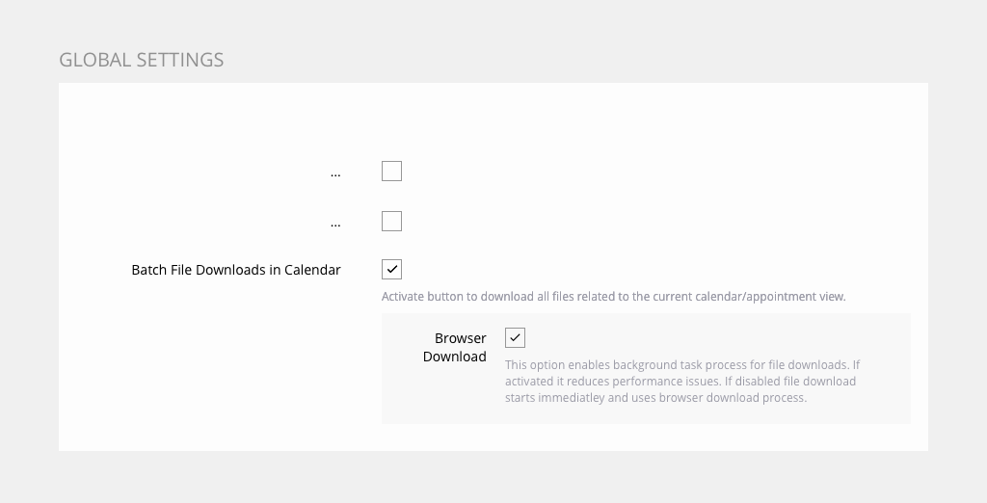The width and height of the screenshot is (987, 503).
Task: Tick the topmost empty unlabeled checkbox
Action: click(391, 172)
